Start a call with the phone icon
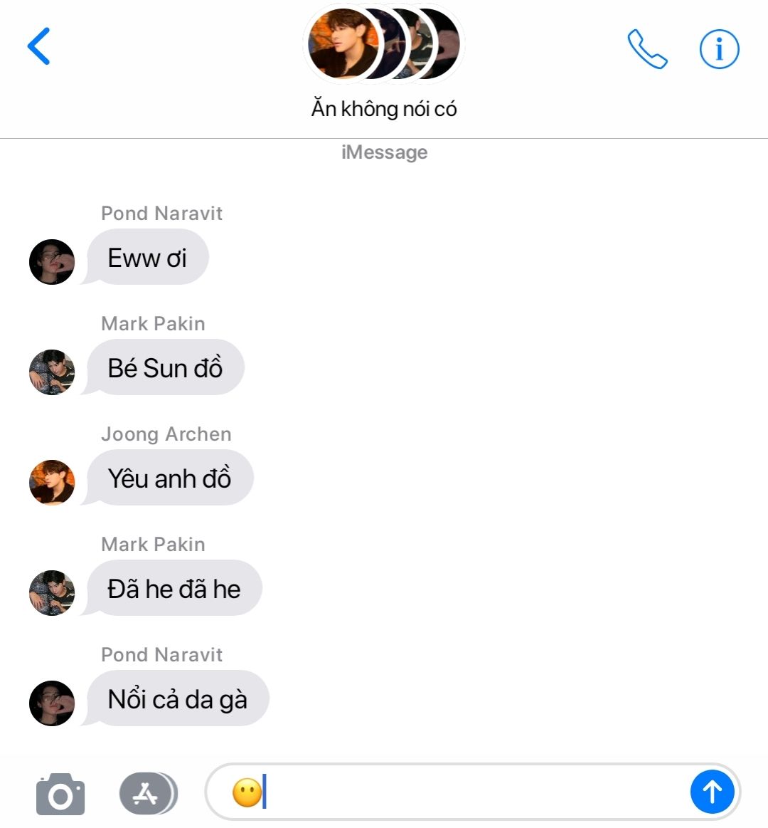Viewport: 768px width, 828px height. point(647,48)
